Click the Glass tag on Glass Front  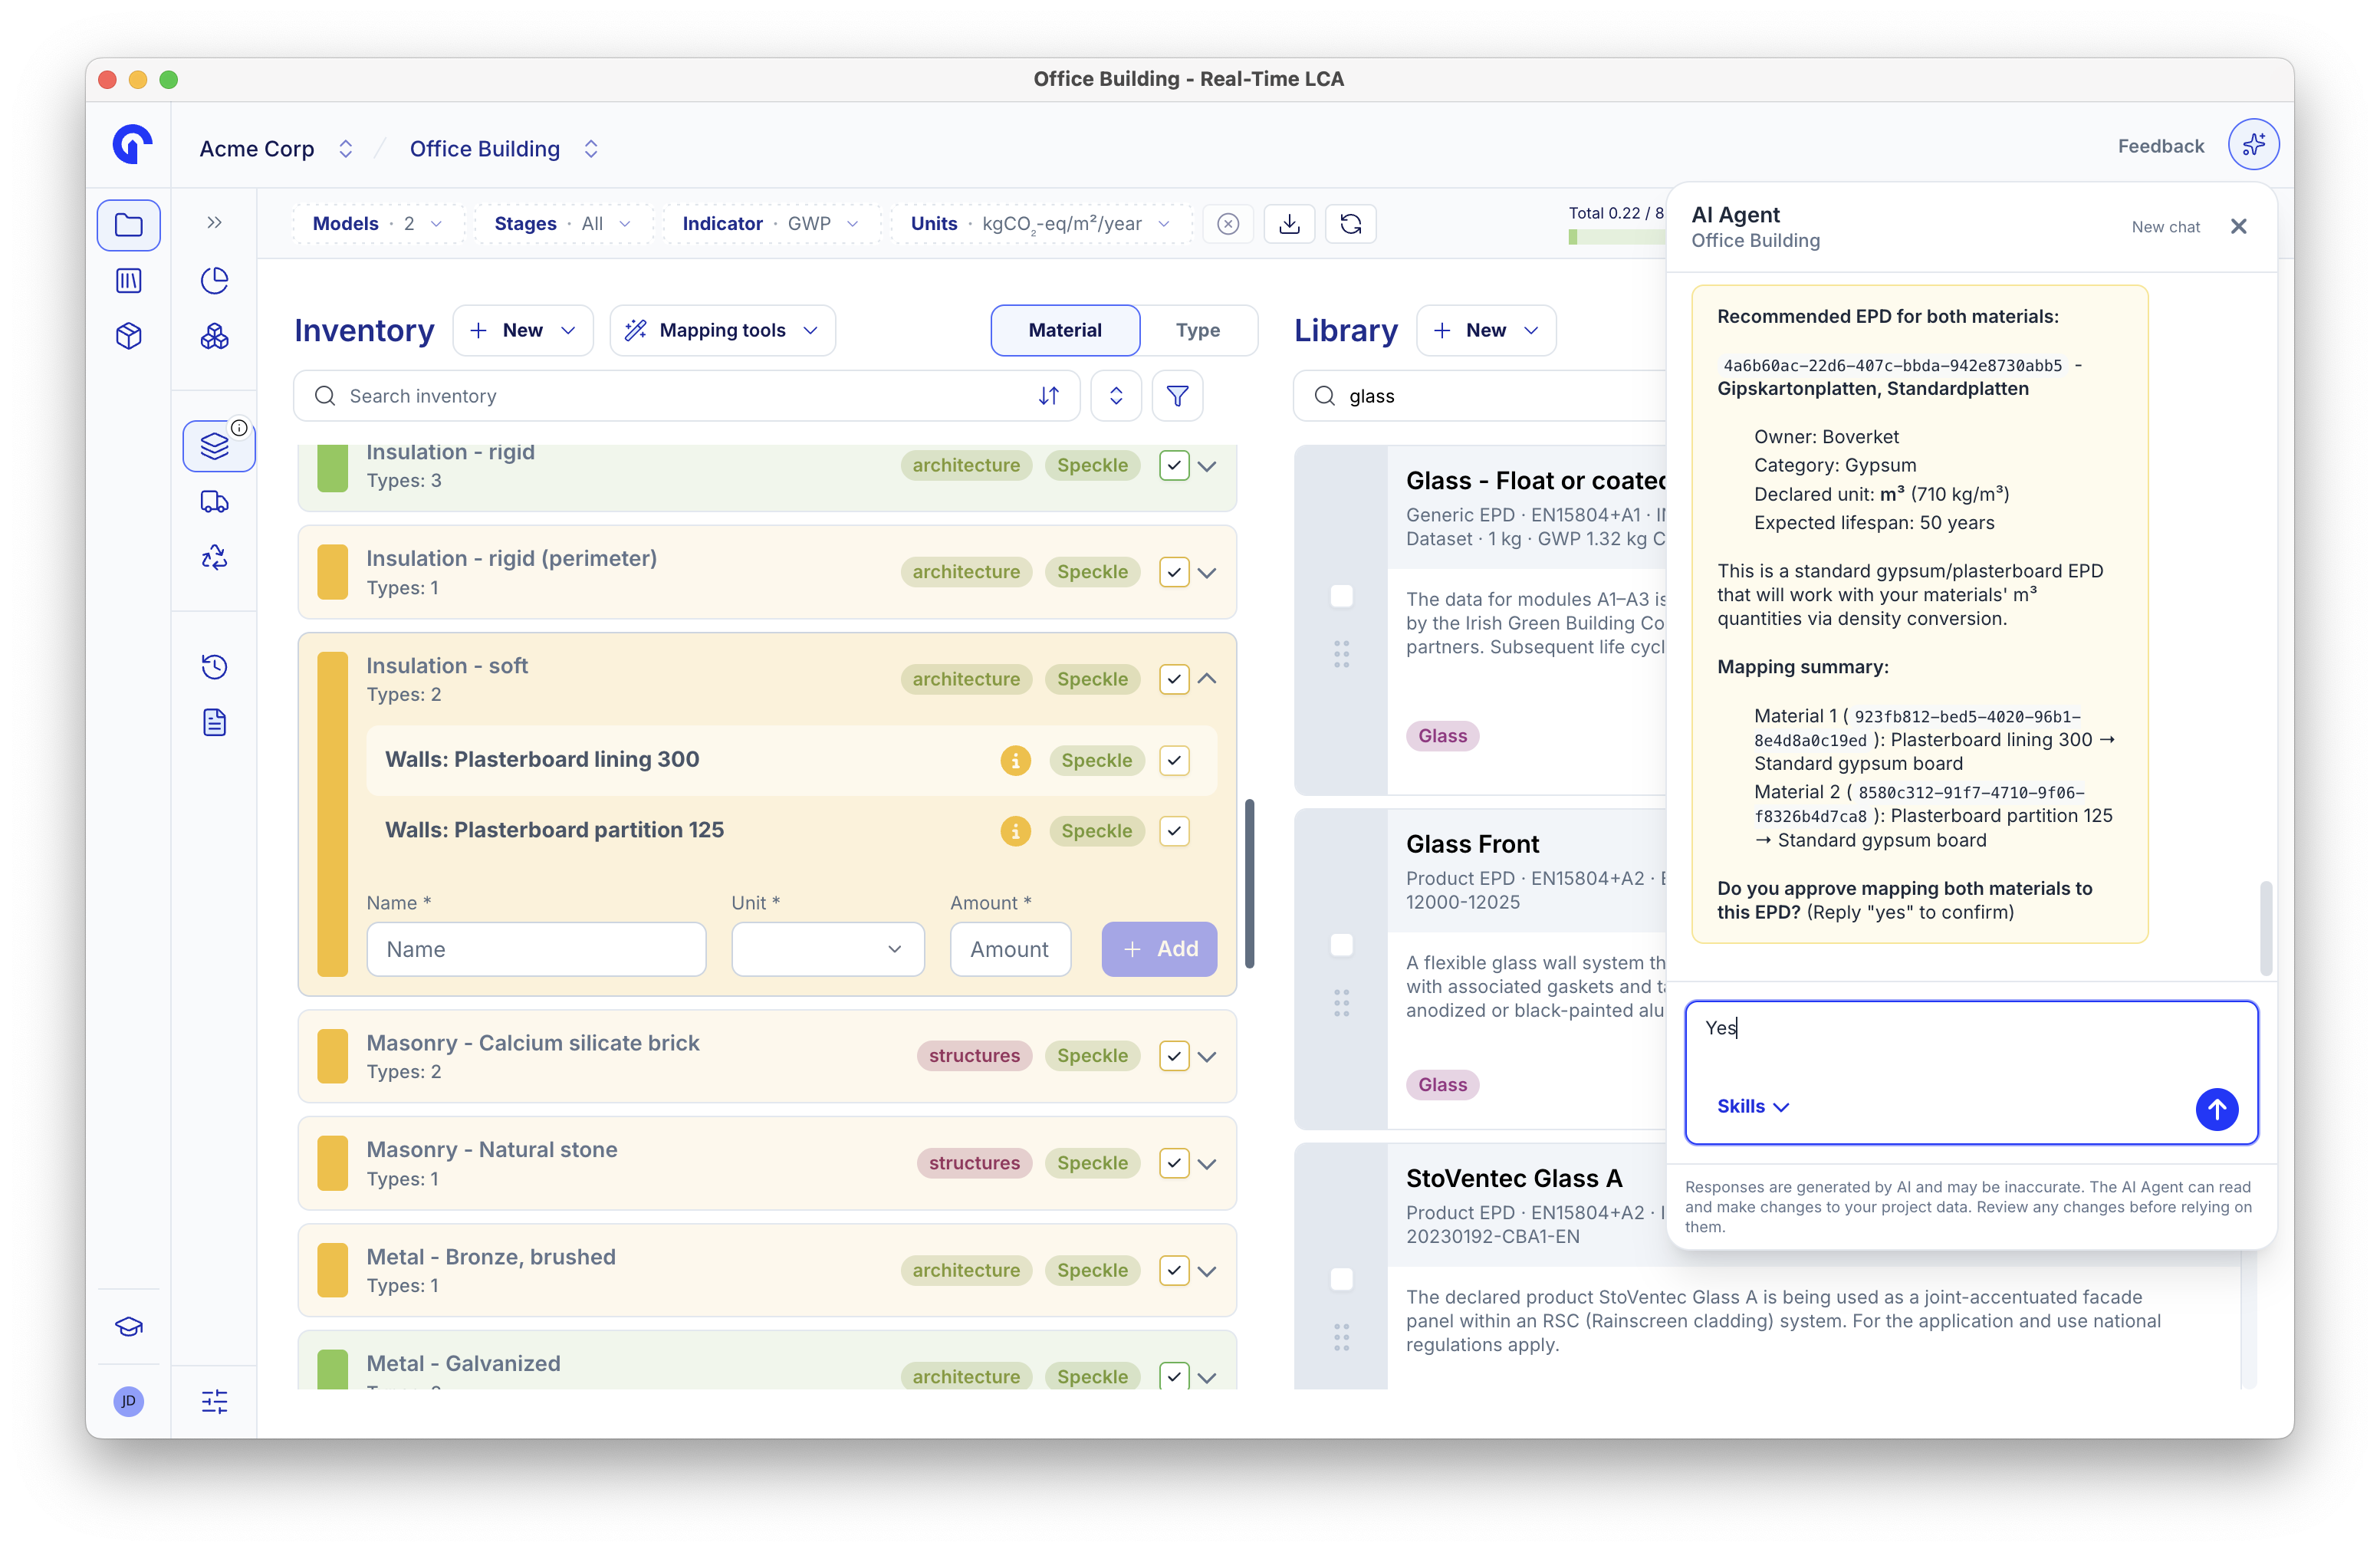point(1442,1085)
